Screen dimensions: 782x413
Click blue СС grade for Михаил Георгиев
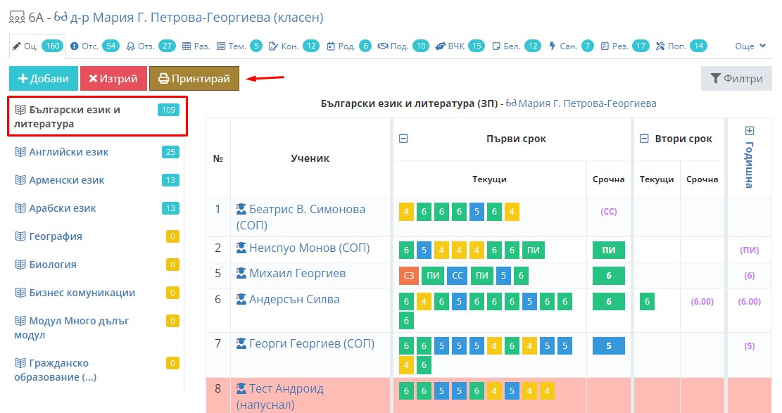[458, 276]
